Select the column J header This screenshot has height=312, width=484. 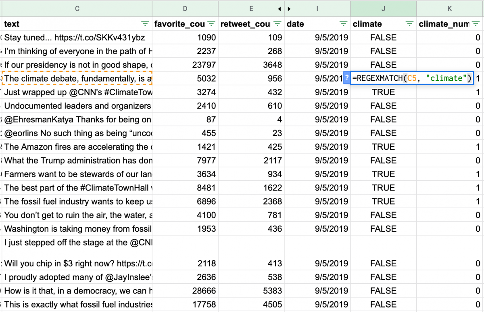(383, 8)
